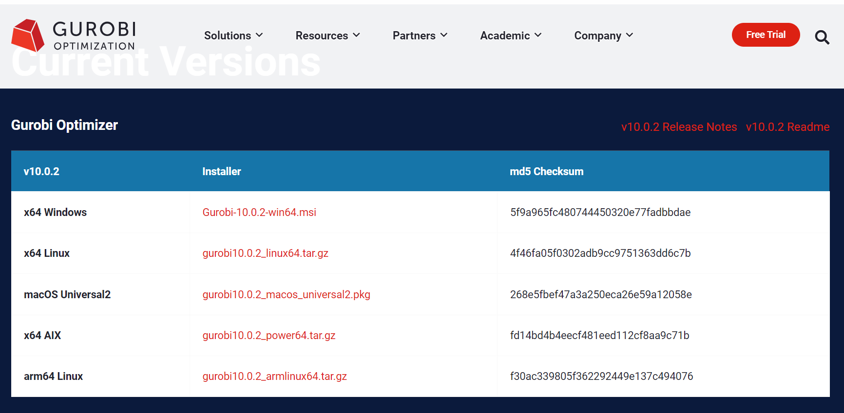
Task: Download gurobi10.0.2_armlinux64.tar.gz installer
Action: click(x=275, y=377)
